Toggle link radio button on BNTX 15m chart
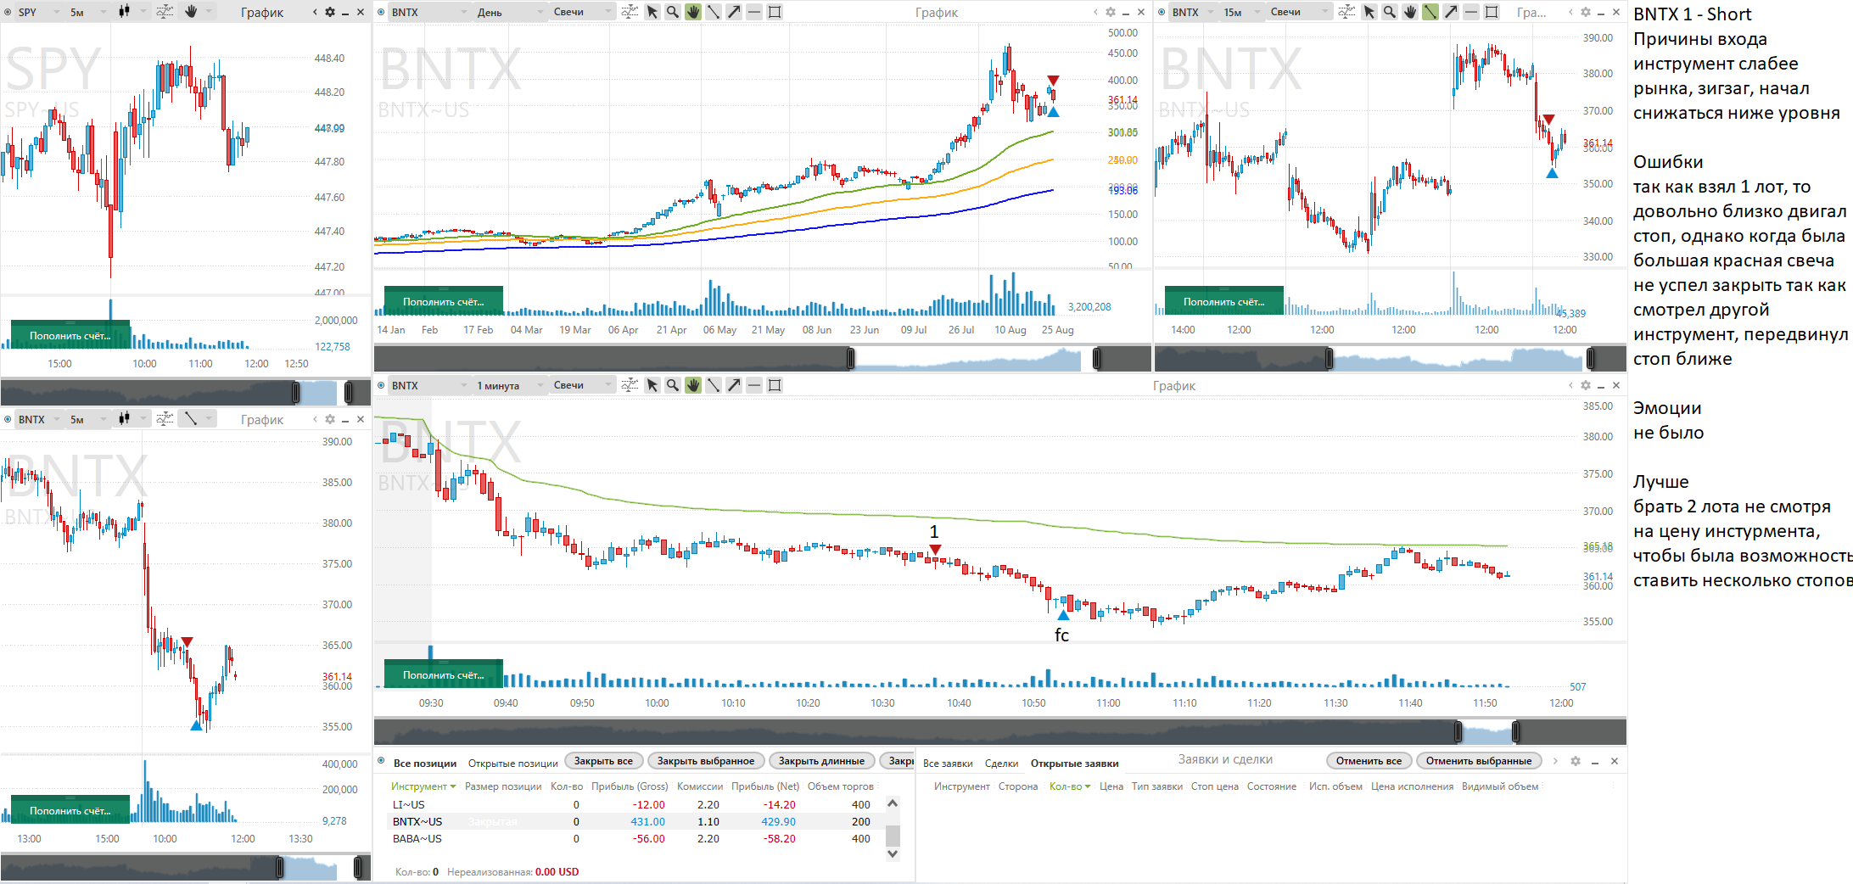Image resolution: width=1853 pixels, height=884 pixels. [1162, 12]
